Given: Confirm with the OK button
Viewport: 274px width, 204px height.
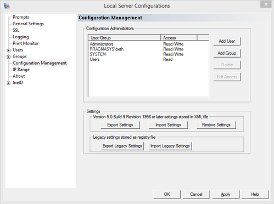Looking at the screenshot, I should pyautogui.click(x=167, y=194).
